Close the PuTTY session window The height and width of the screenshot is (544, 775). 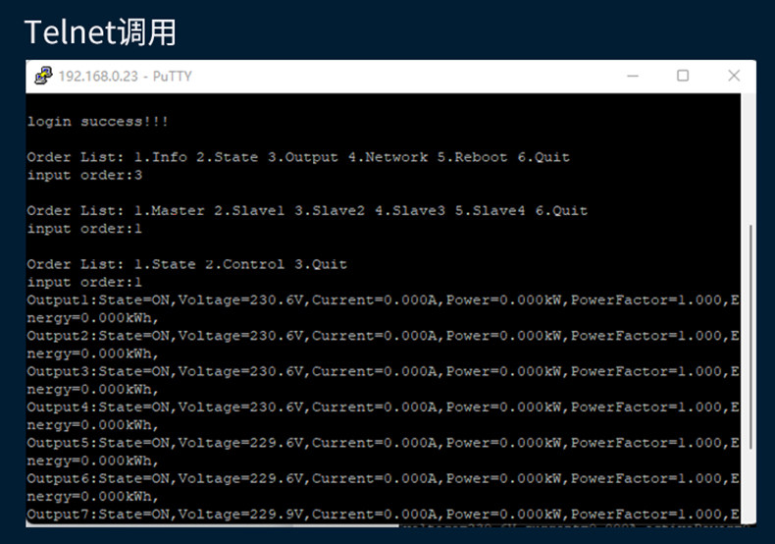(733, 76)
